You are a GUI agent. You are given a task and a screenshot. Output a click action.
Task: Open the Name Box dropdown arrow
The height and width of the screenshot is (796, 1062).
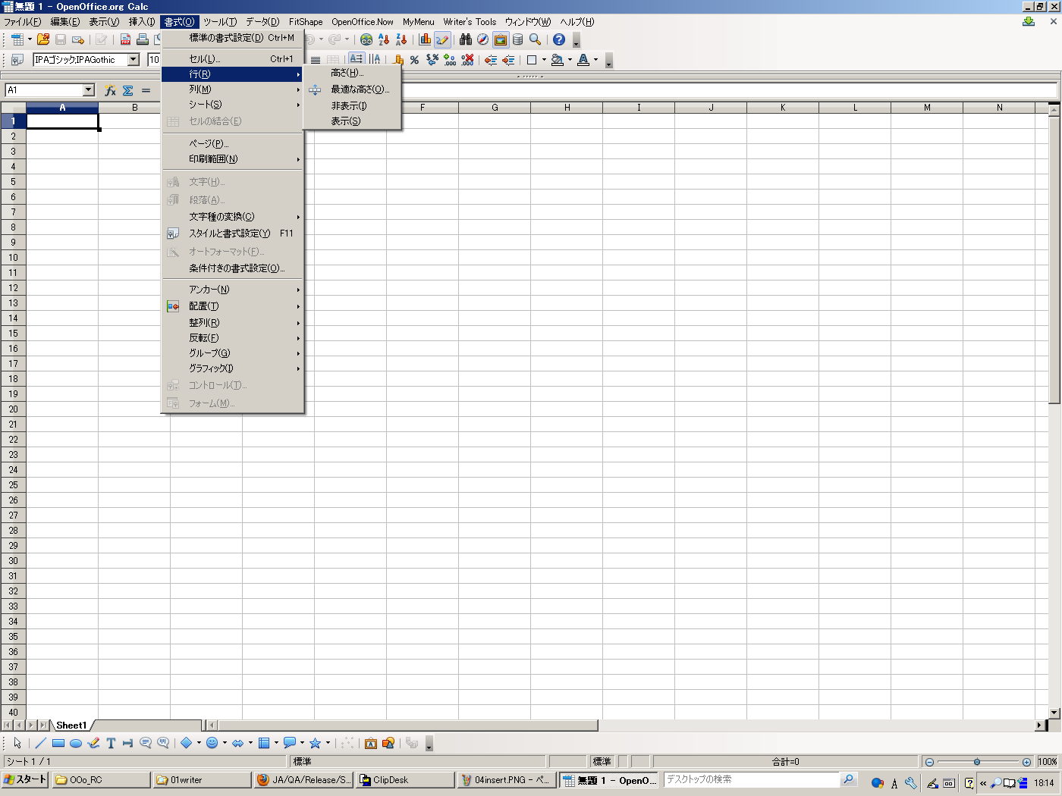pyautogui.click(x=88, y=90)
